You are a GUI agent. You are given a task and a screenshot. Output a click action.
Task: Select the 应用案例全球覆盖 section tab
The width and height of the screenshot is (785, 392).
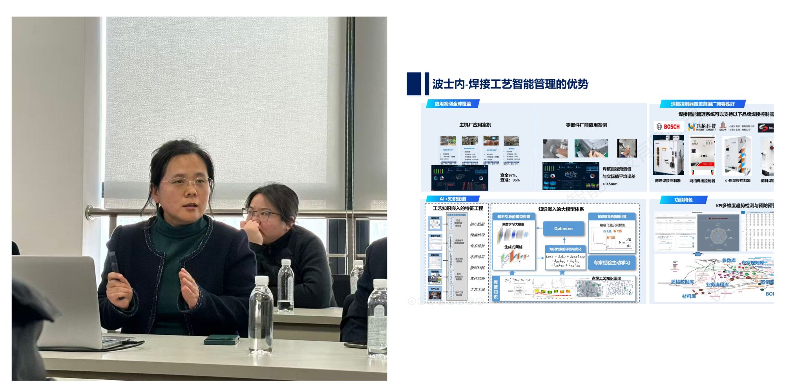453,104
